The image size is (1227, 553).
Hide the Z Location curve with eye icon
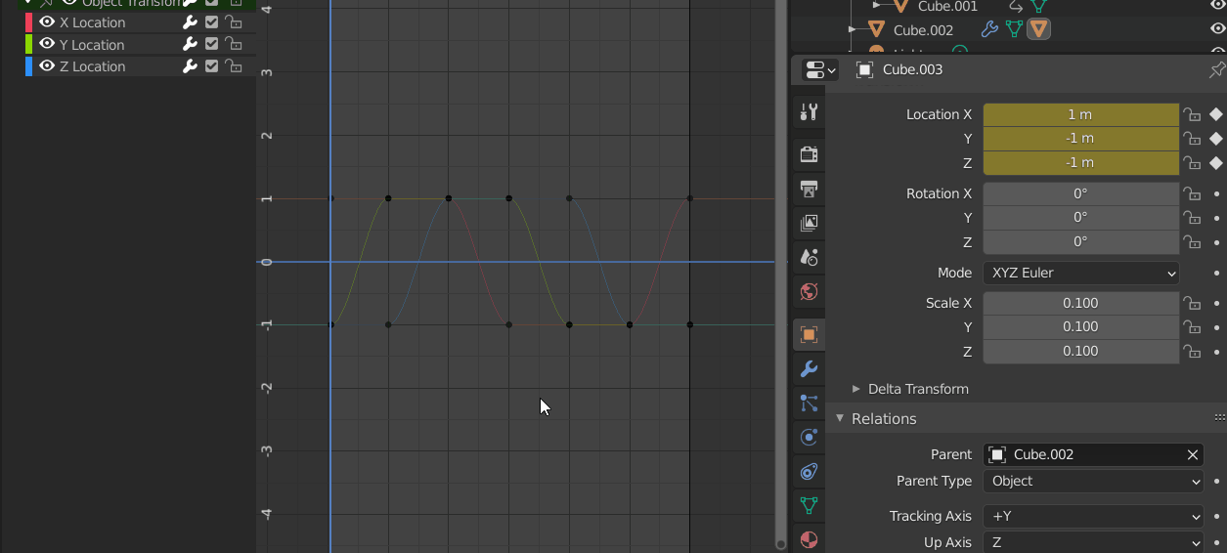click(47, 66)
